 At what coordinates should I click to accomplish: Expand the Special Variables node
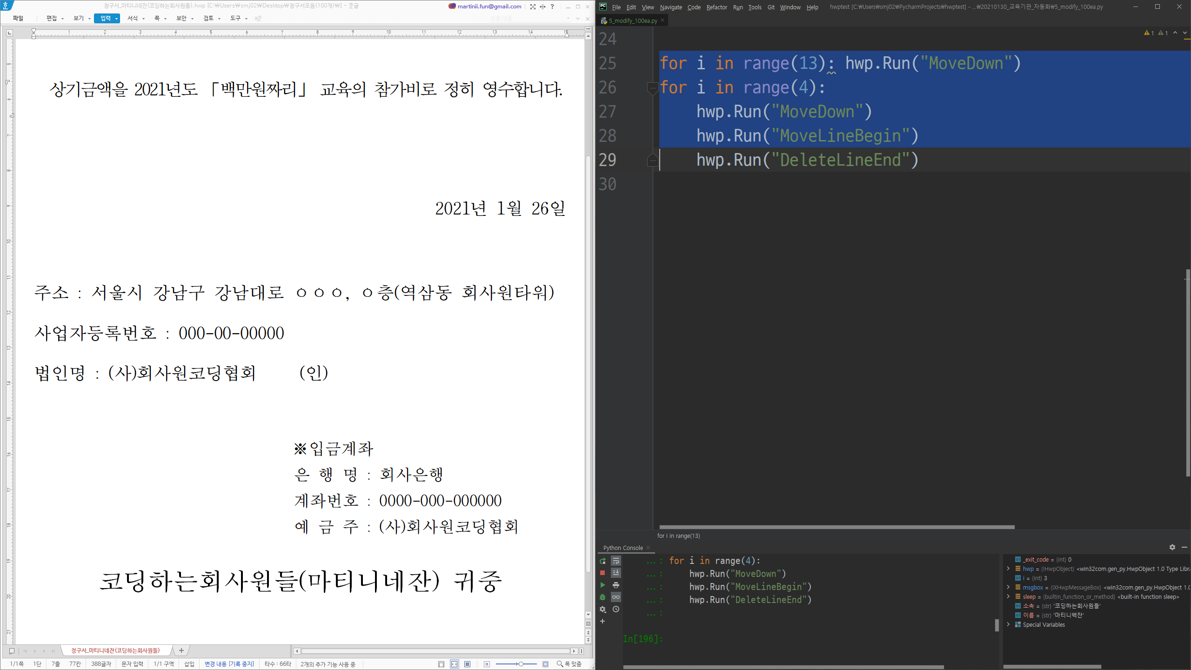coord(1008,624)
